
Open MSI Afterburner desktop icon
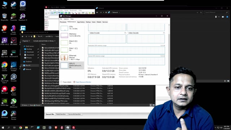click(14, 103)
